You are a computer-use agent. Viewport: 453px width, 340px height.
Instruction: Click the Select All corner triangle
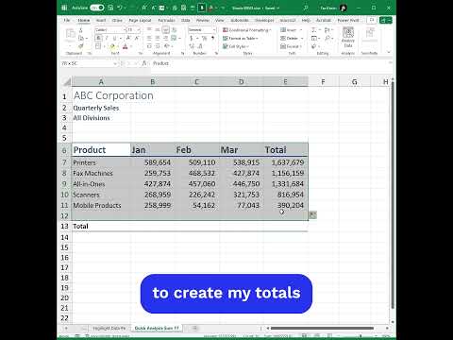(66, 82)
